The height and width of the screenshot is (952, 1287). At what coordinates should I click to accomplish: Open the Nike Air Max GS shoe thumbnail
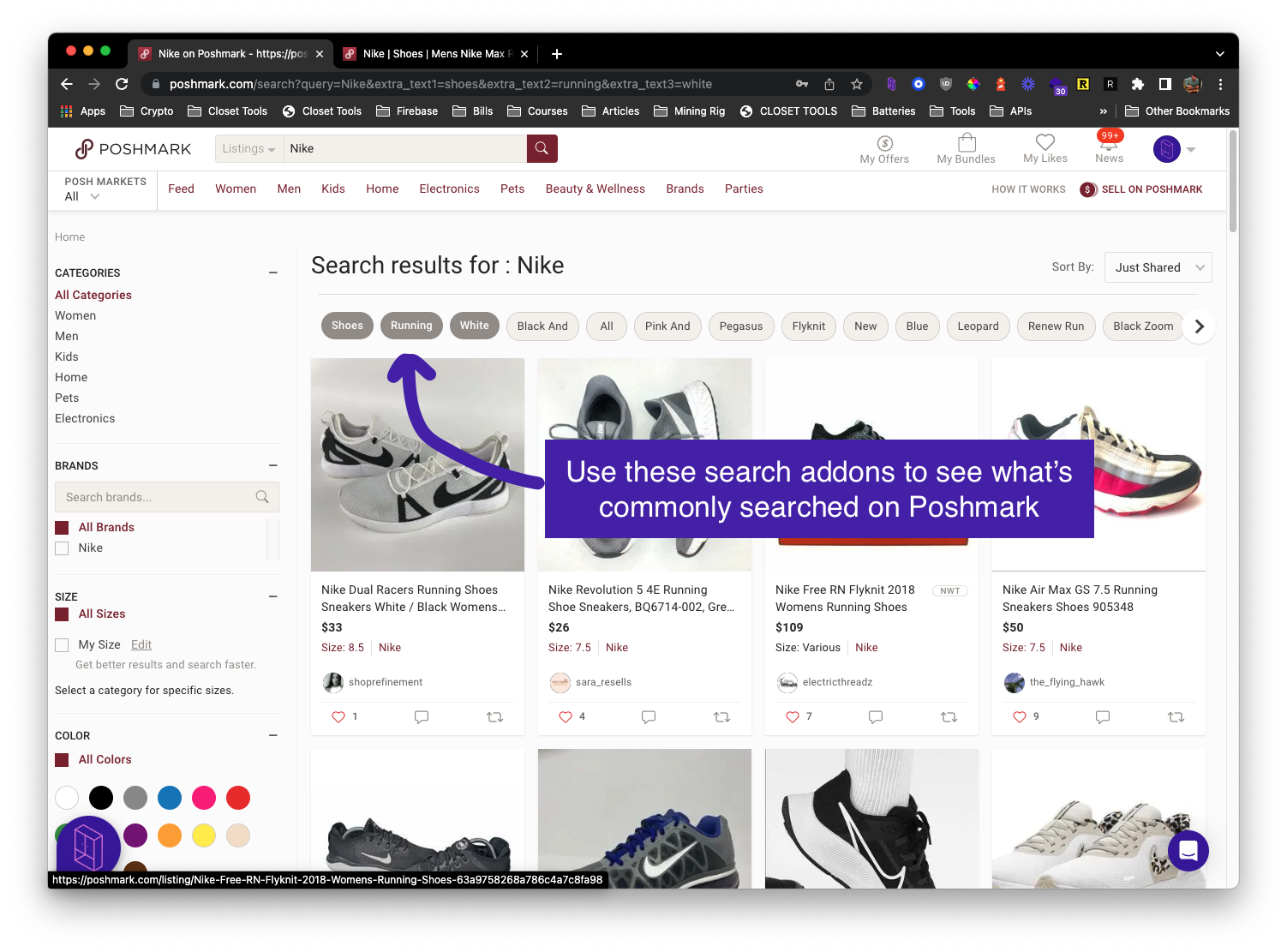[1098, 464]
